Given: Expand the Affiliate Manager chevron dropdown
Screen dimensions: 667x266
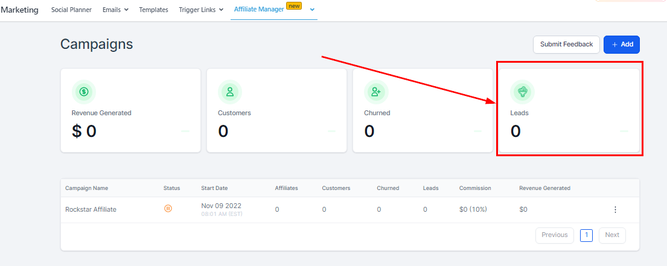Looking at the screenshot, I should point(312,10).
